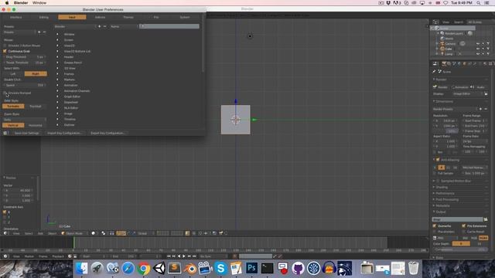The width and height of the screenshot is (495, 278).
Task: Launch Unity from the dock
Action: point(159,268)
